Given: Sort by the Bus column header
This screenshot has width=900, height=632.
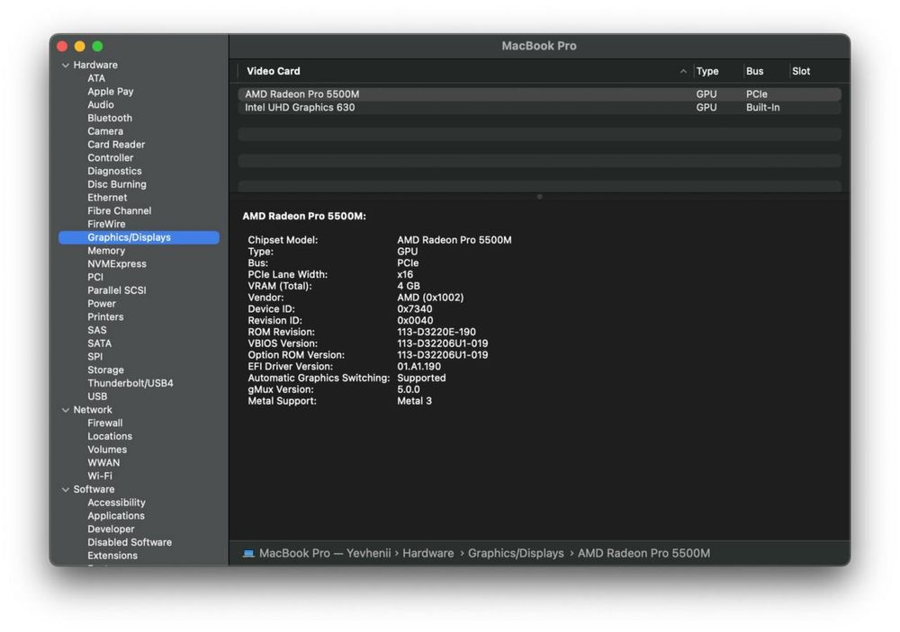Looking at the screenshot, I should pos(755,71).
